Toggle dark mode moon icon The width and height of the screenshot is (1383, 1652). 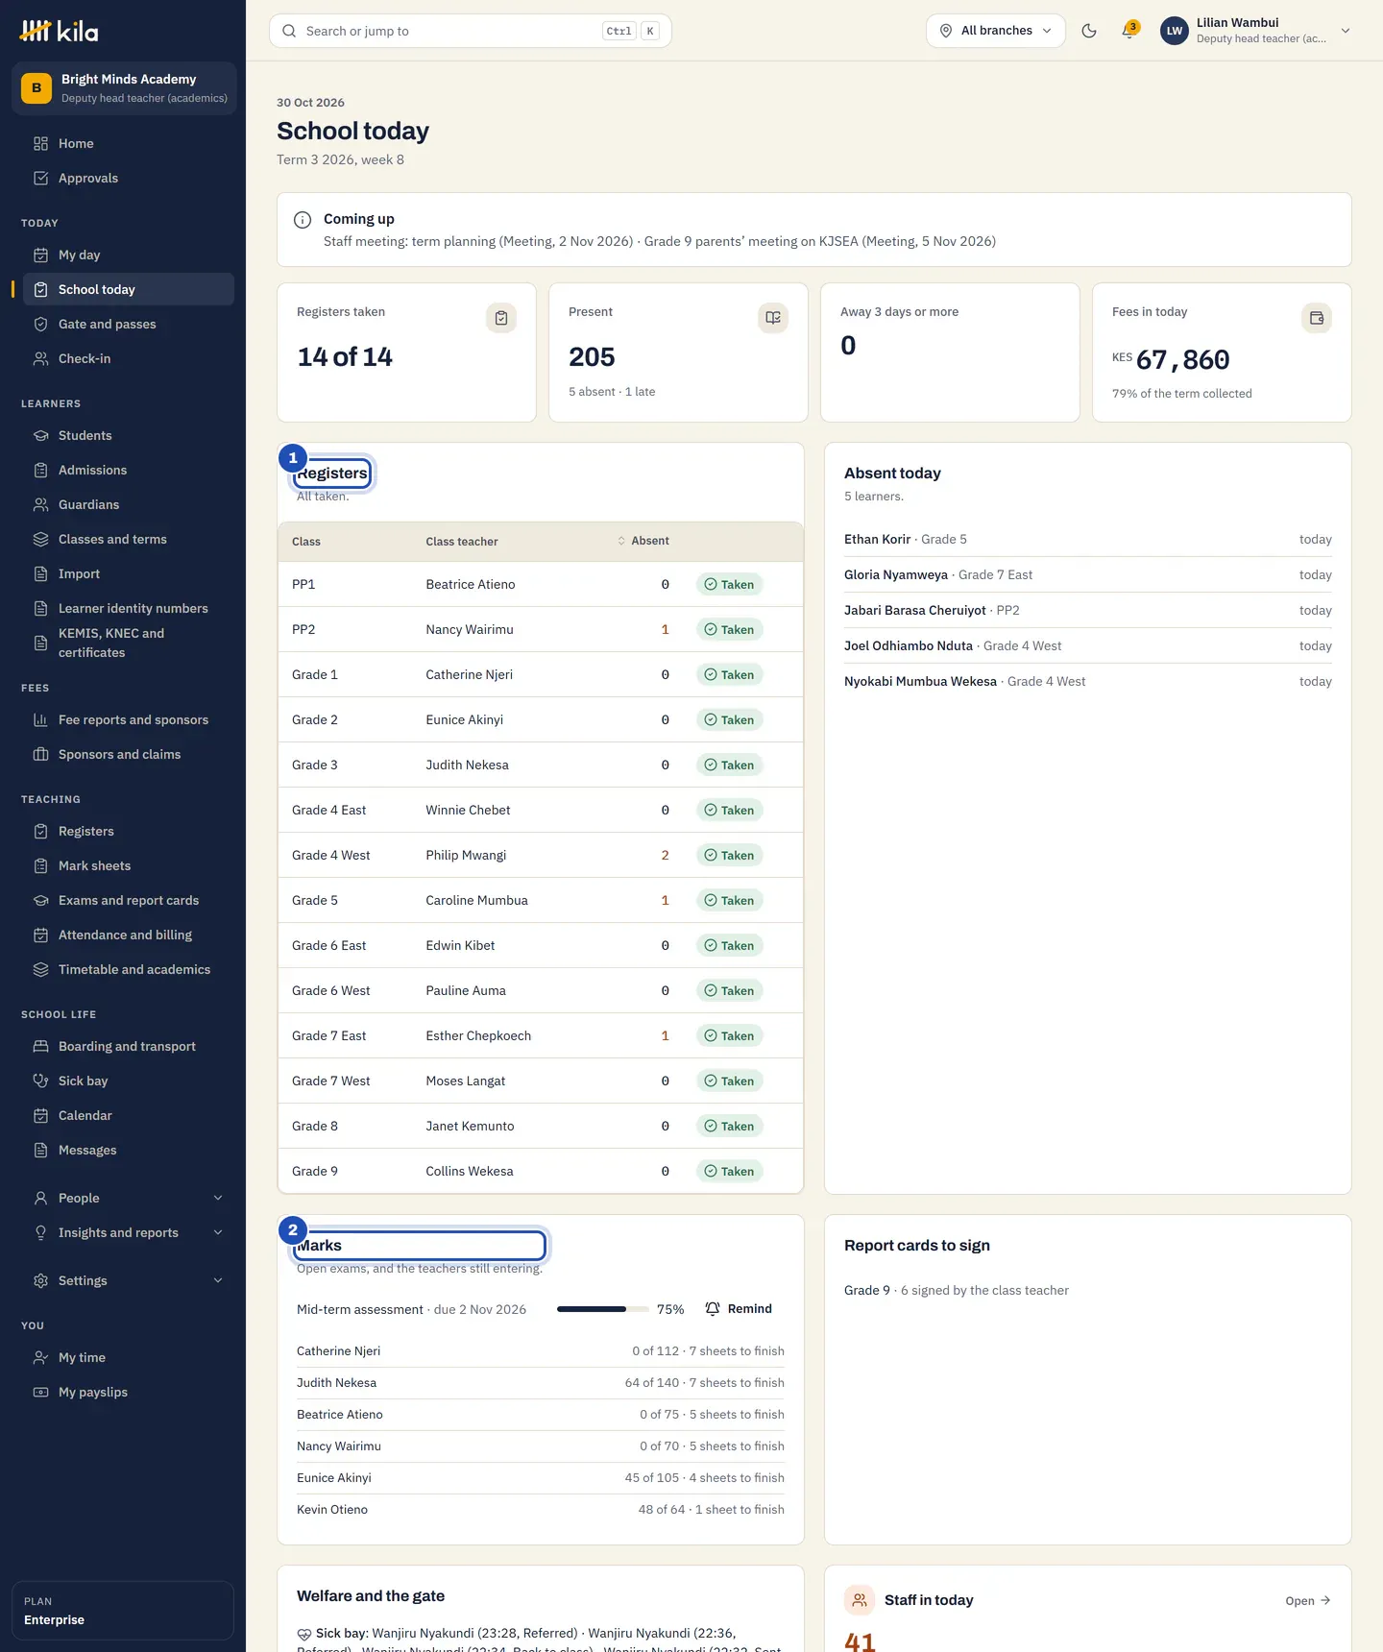tap(1089, 31)
